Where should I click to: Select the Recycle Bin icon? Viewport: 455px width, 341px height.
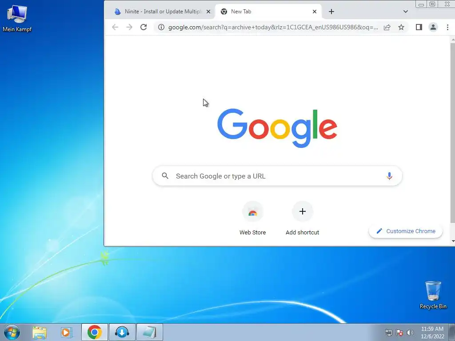433,295
